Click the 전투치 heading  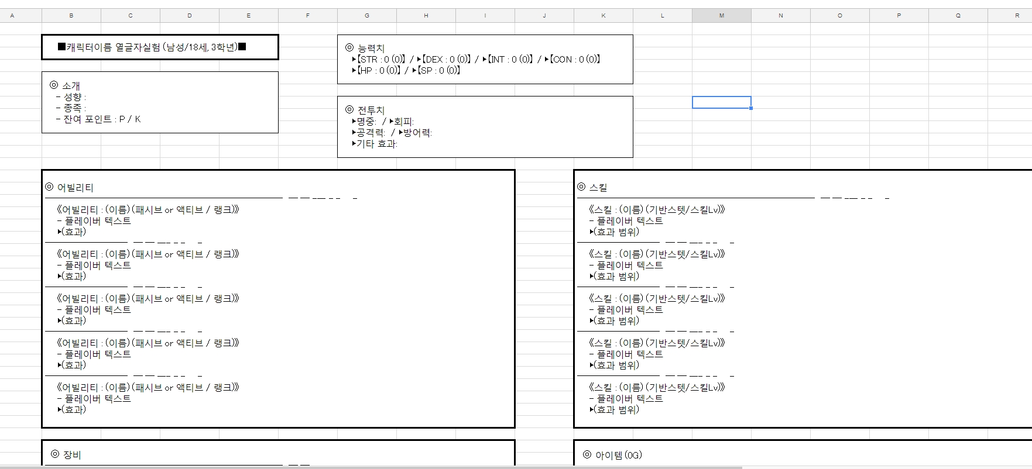pos(371,110)
